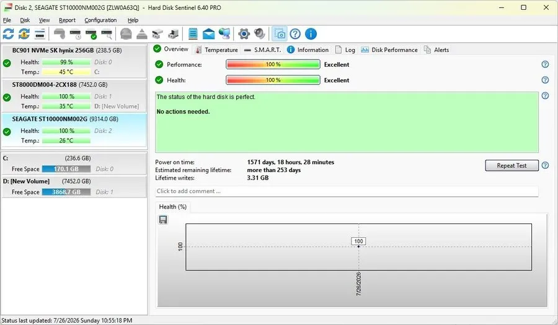Switch to the Disk Performance tab
The width and height of the screenshot is (558, 325).
389,50
